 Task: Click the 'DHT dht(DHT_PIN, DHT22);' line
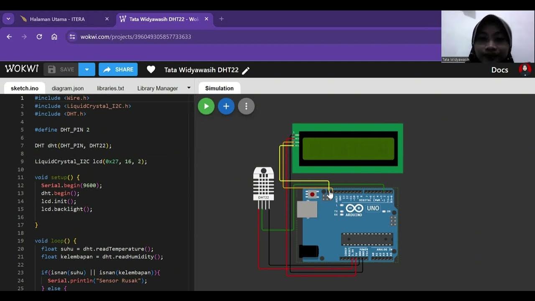pos(73,146)
